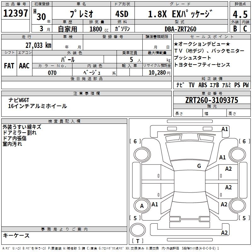252x252 pixels.
Task: Click the G mark on windshield diagram
Action: (x=199, y=166)
